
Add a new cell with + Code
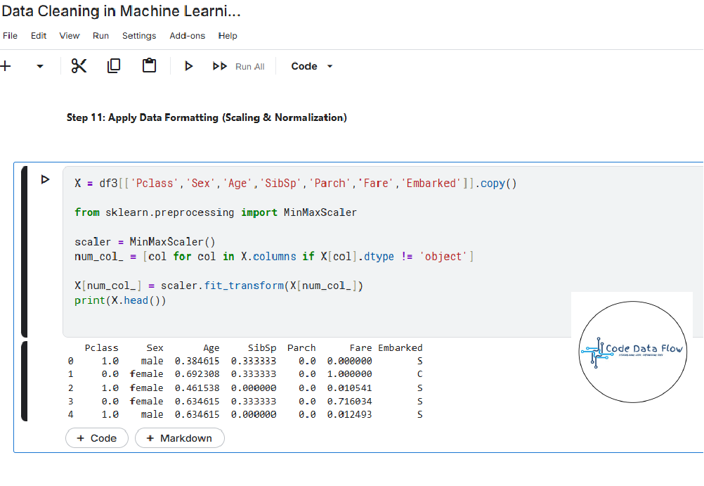pos(96,438)
